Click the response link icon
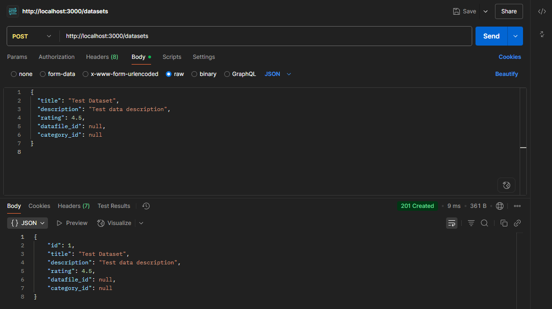 click(517, 223)
